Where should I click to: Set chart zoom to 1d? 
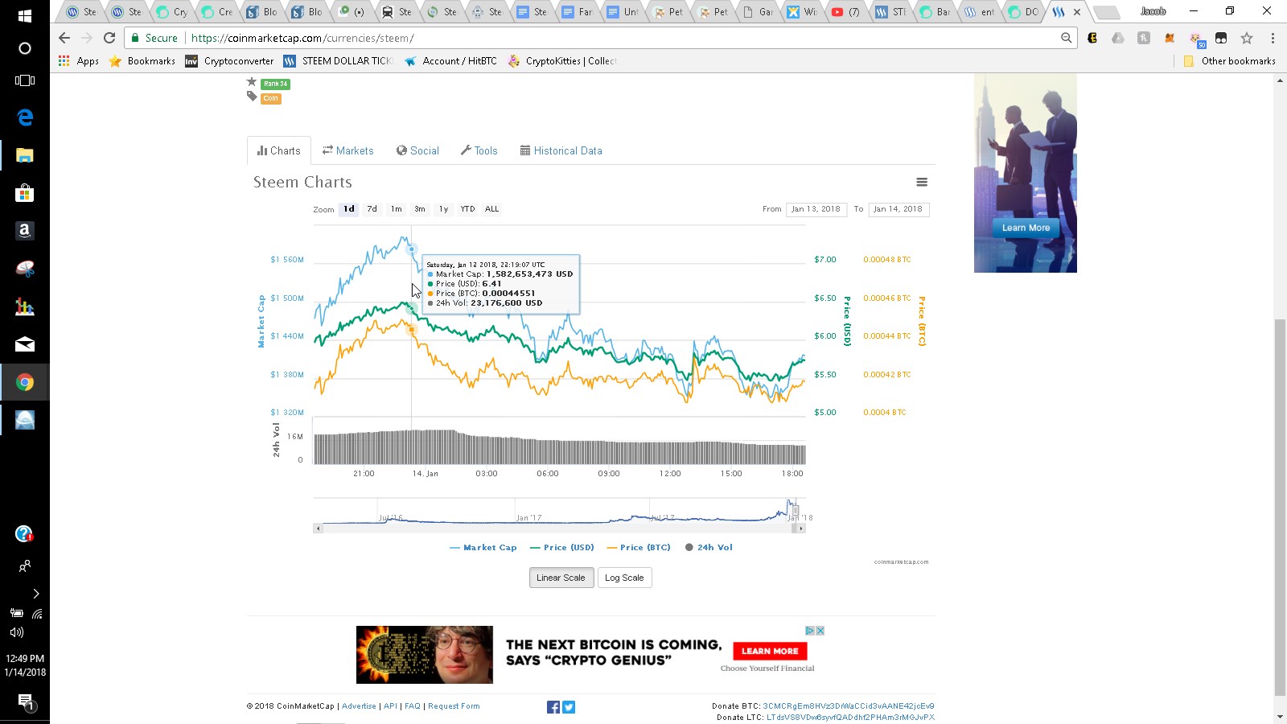(348, 209)
